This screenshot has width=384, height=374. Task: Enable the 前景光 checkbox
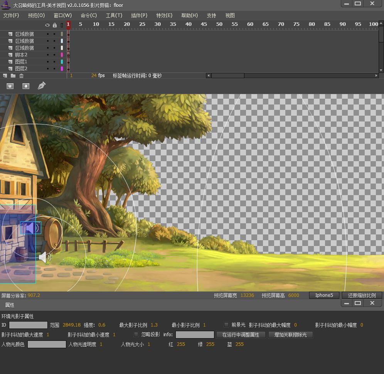[x=226, y=325]
